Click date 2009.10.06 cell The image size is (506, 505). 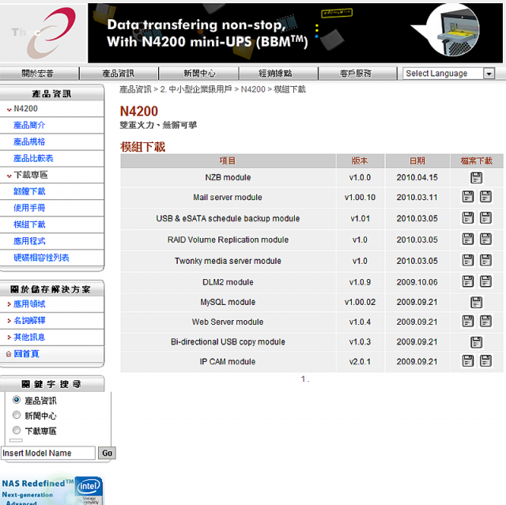[x=417, y=282]
